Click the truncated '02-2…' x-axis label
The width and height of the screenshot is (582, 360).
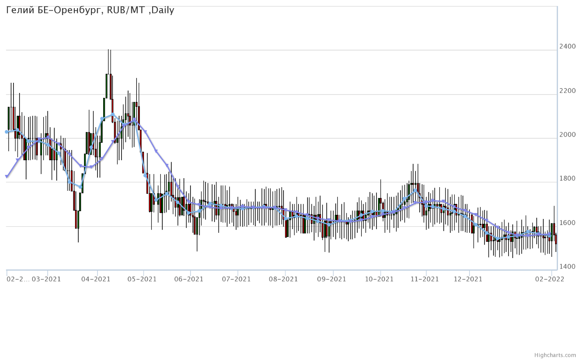click(x=18, y=279)
